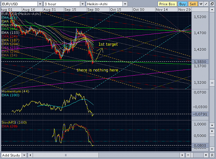Viewport: 216px width, 159px height.
Task: Click the horizontal scrollbar thumb
Action: click(66, 155)
